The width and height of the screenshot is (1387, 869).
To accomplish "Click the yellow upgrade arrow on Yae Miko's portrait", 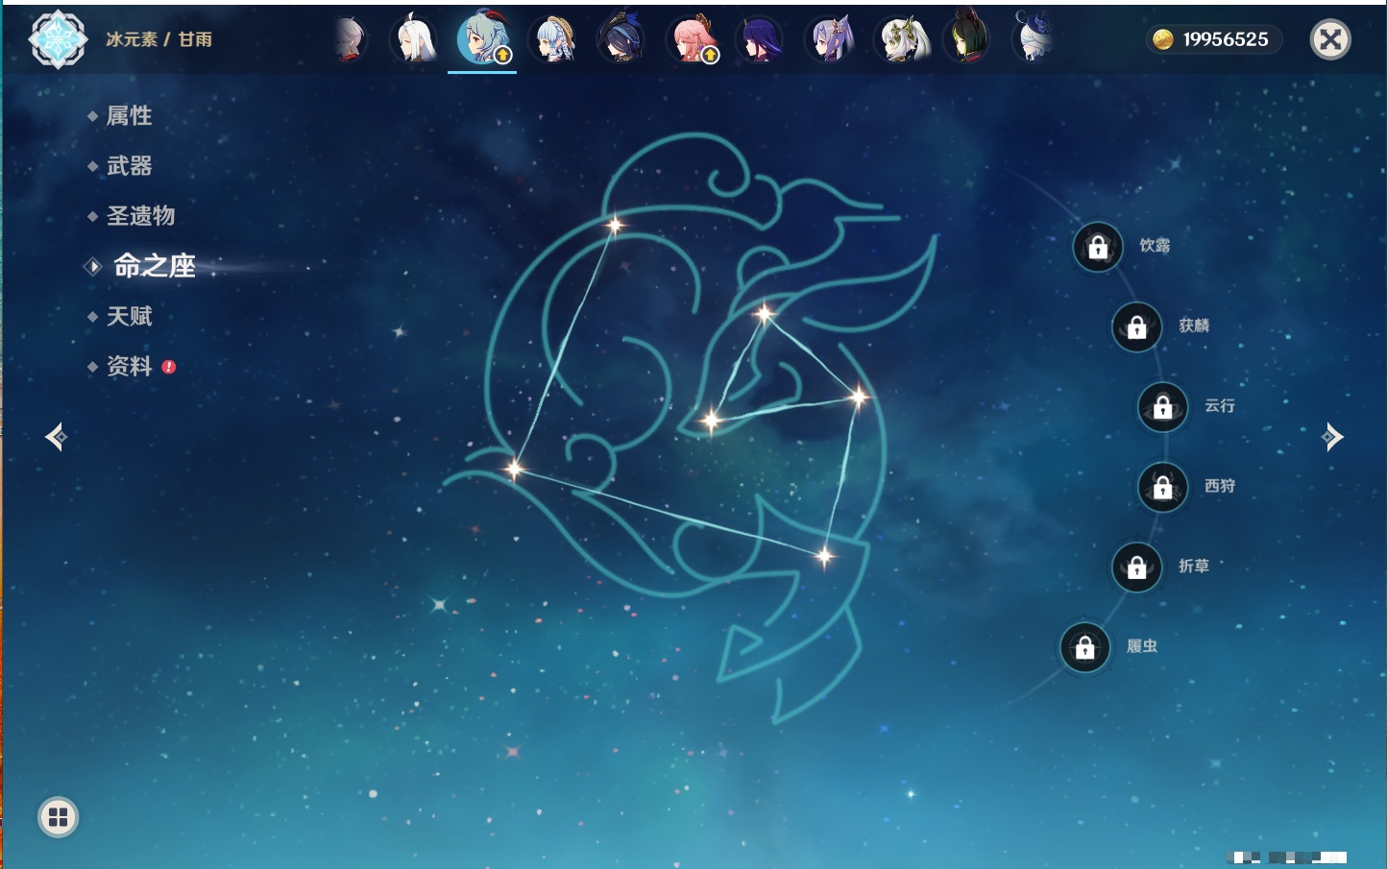I will tap(711, 56).
